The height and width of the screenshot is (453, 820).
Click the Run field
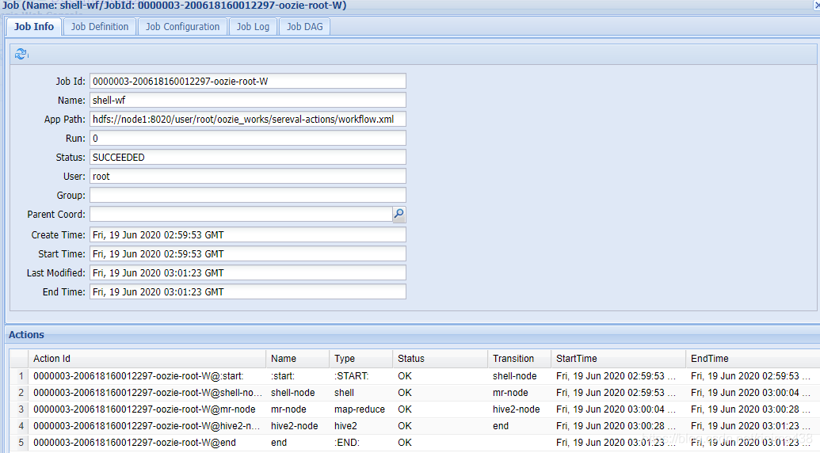point(248,139)
